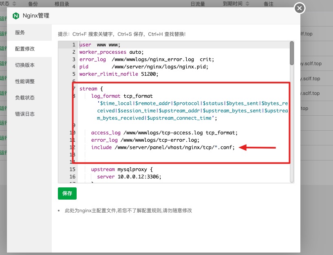
Task: Click the nginx主配置文件 note text
Action: point(128,211)
